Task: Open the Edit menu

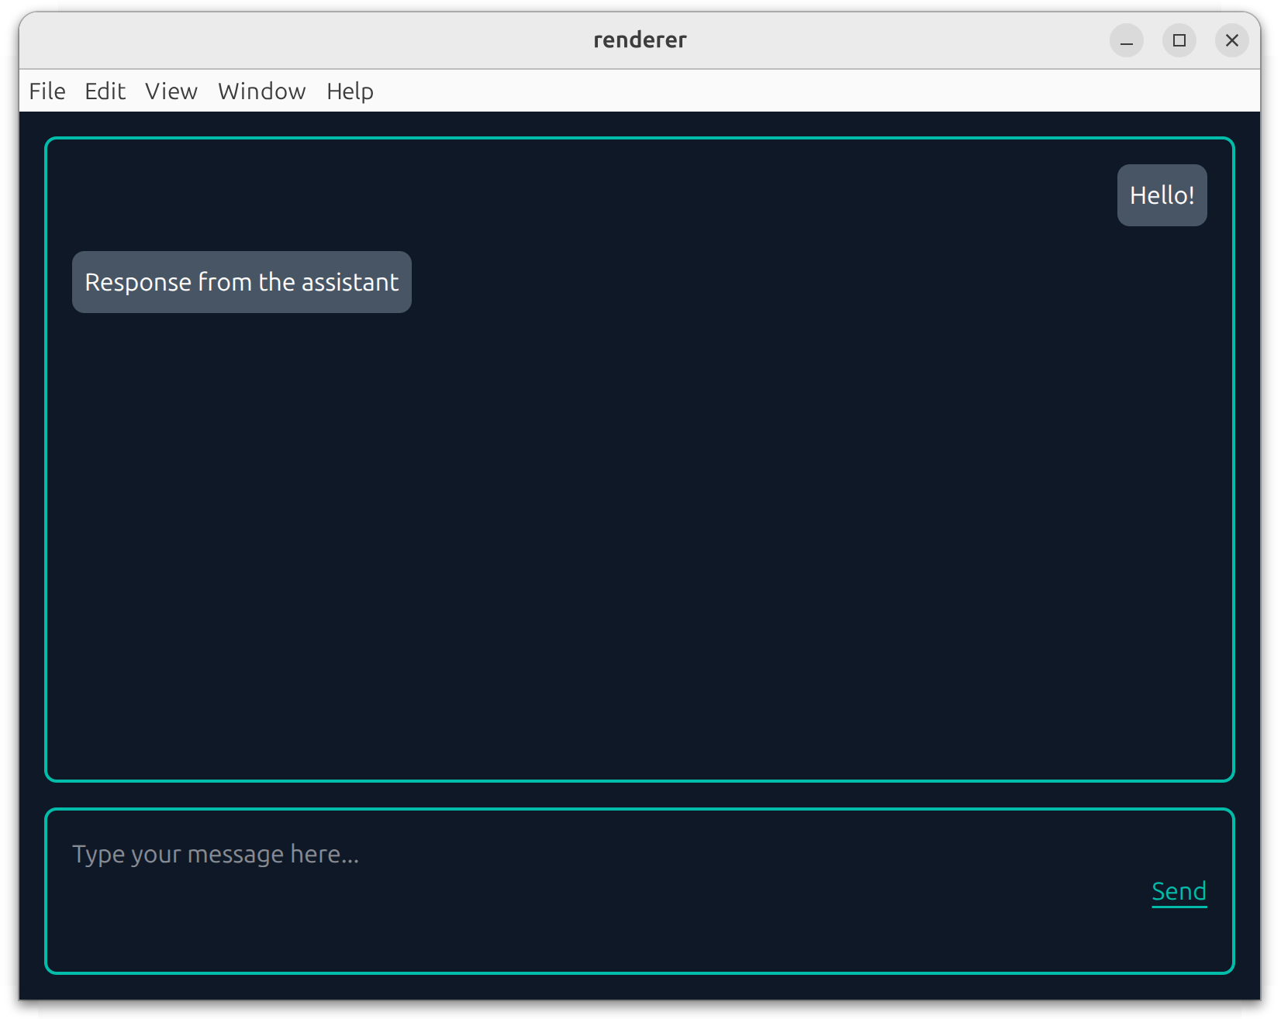Action: point(105,91)
